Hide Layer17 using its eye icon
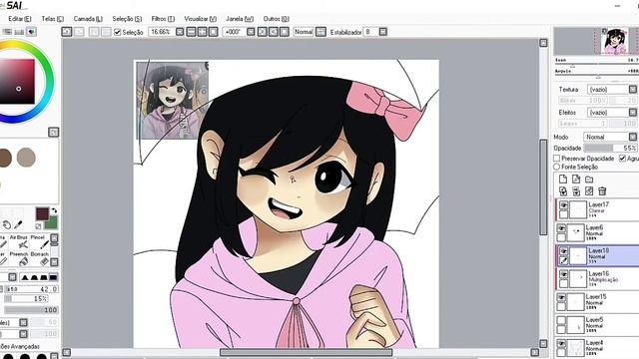The width and height of the screenshot is (639, 359). coord(563,205)
